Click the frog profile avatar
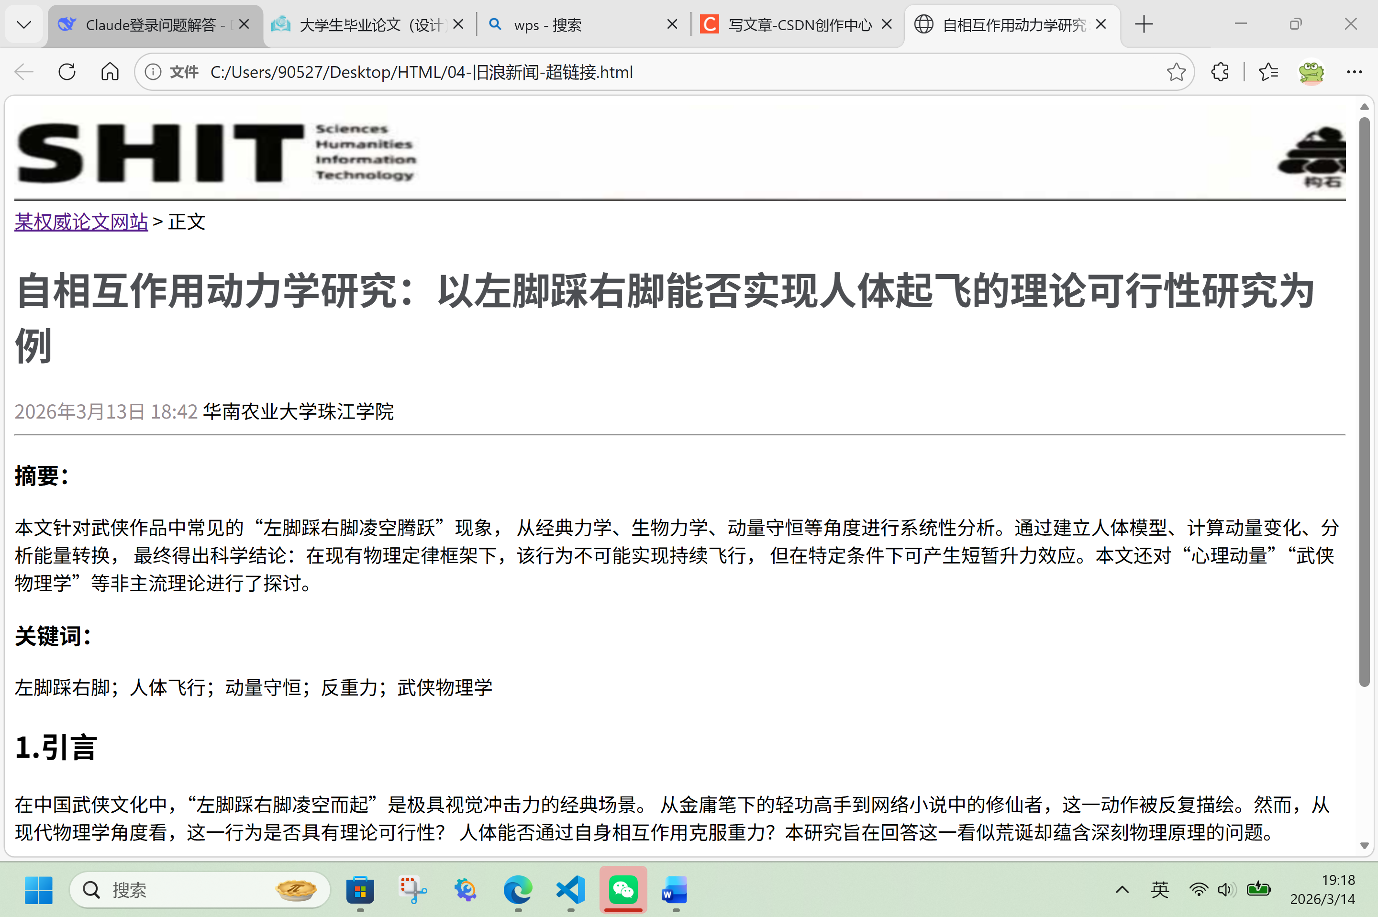The image size is (1378, 917). click(x=1311, y=72)
